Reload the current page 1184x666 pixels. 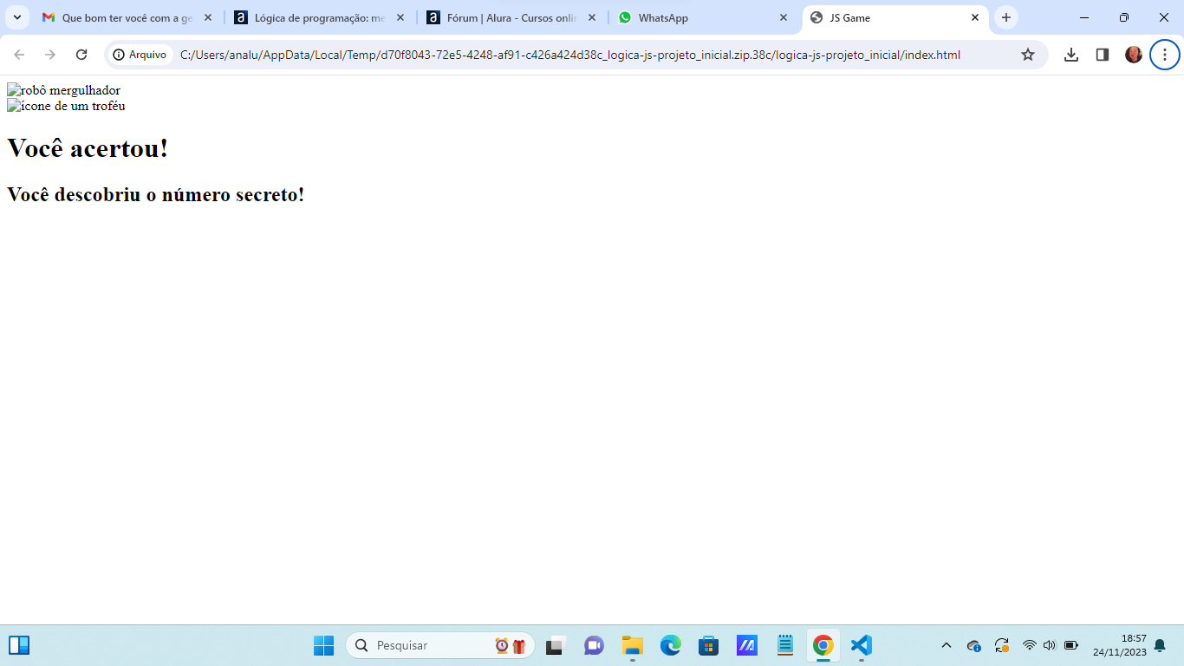pos(81,55)
